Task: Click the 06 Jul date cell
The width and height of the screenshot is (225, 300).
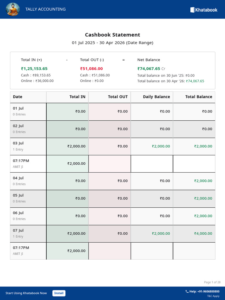Action: coord(28,216)
